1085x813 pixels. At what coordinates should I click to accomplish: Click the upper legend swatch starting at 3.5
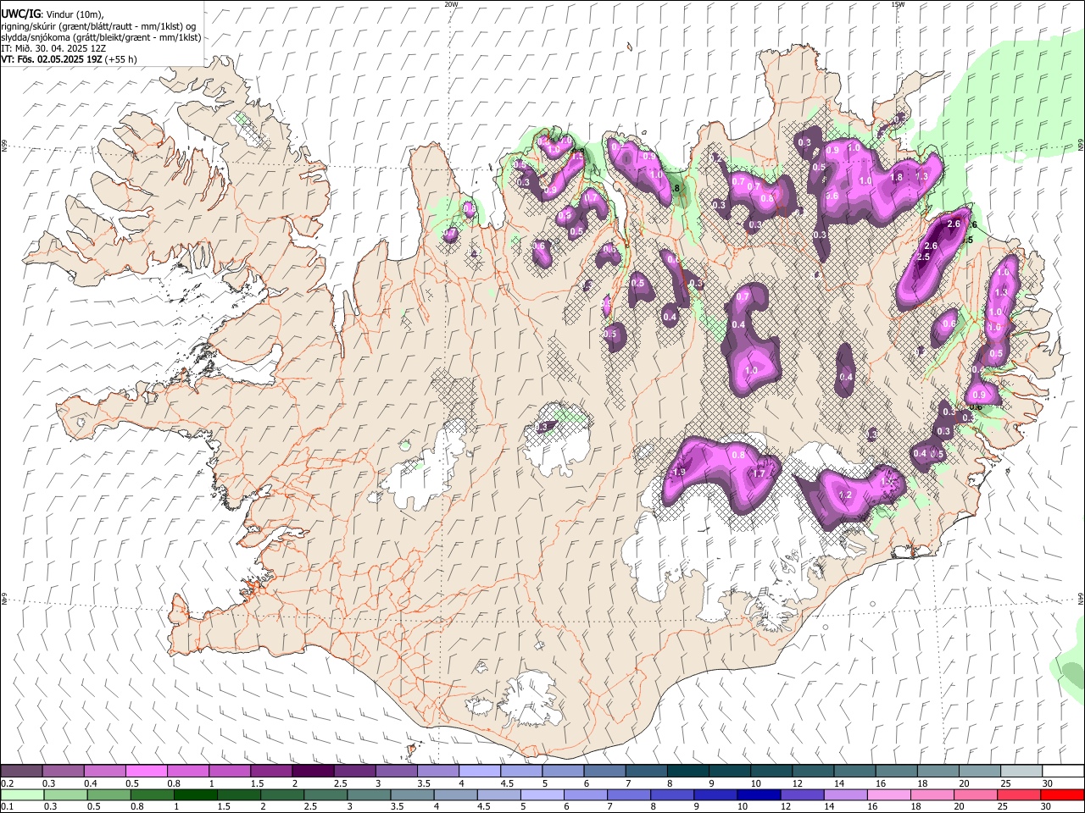click(x=438, y=771)
